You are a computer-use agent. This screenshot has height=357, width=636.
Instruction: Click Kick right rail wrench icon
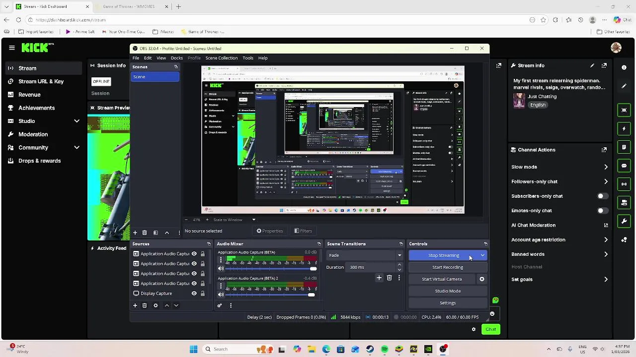tap(624, 221)
